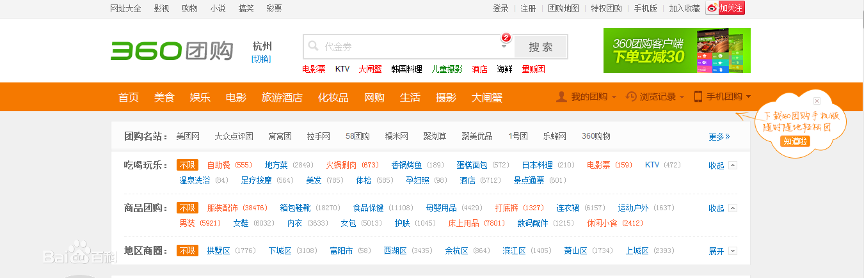Open the 团购地图 link
The height and width of the screenshot is (278, 864).
564,8
